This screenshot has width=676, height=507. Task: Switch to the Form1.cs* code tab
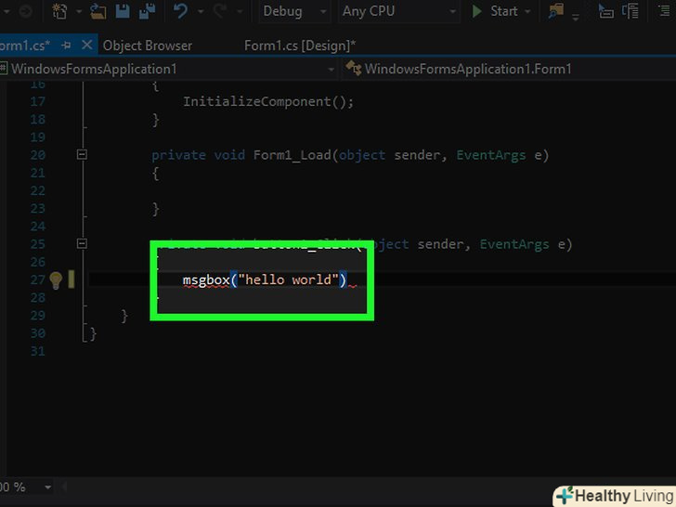pyautogui.click(x=24, y=45)
